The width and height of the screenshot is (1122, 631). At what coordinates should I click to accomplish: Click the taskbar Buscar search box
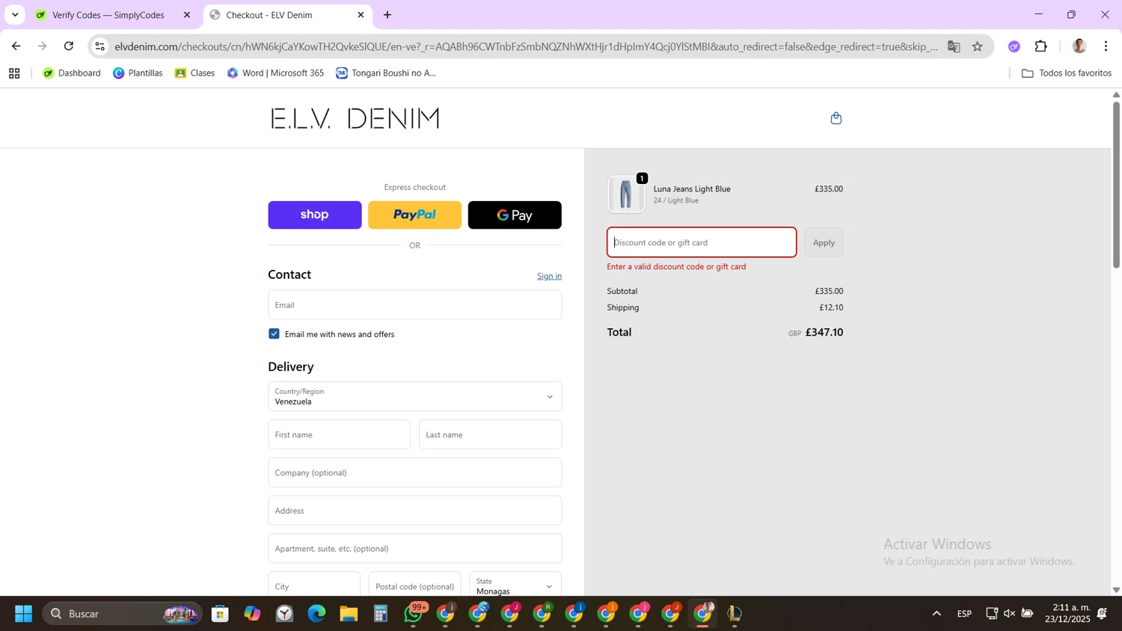click(122, 614)
